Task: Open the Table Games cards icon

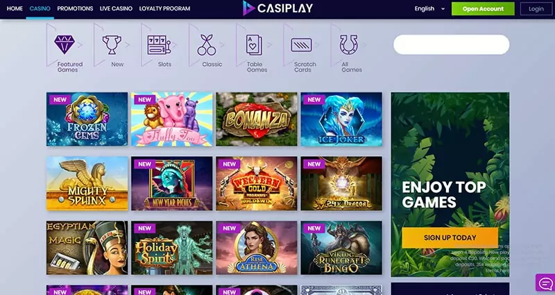Action: point(254,45)
